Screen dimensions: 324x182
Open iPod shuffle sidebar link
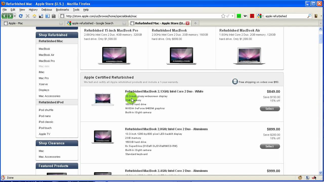point(46,110)
